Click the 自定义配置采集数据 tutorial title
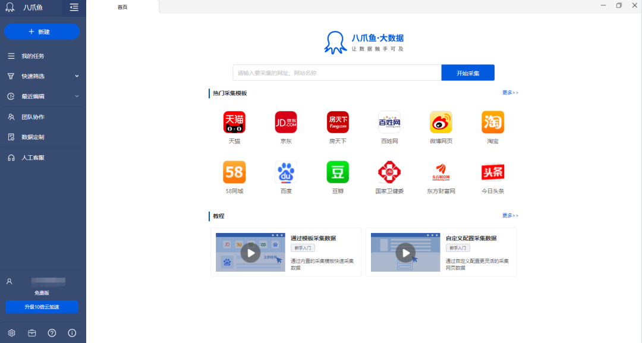642x343 pixels. point(471,238)
